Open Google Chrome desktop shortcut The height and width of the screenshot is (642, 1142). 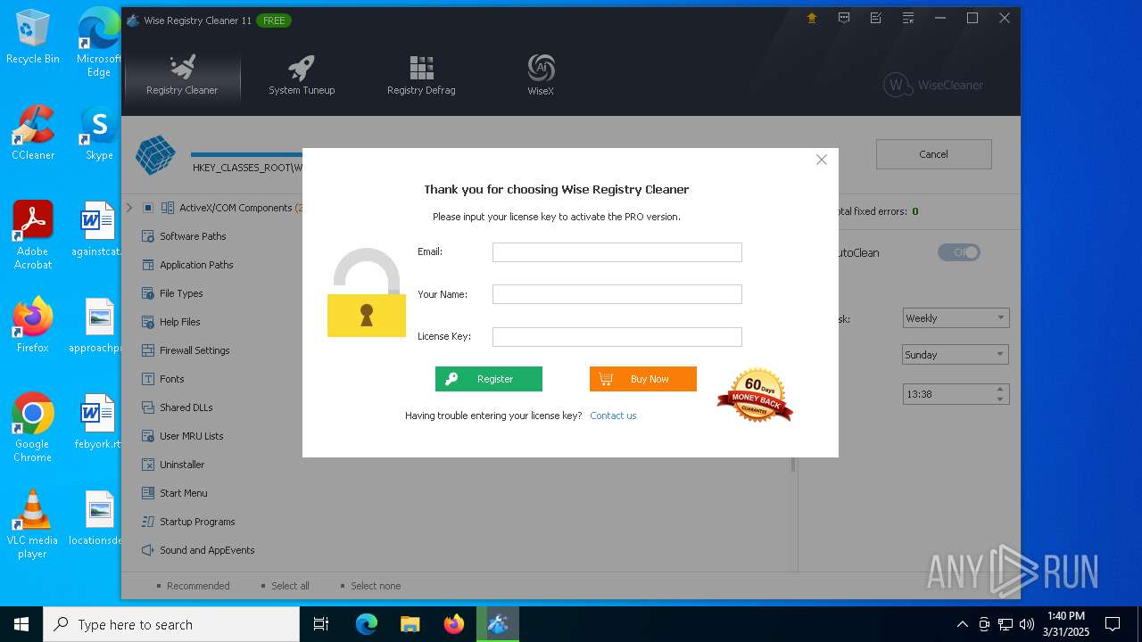point(33,428)
